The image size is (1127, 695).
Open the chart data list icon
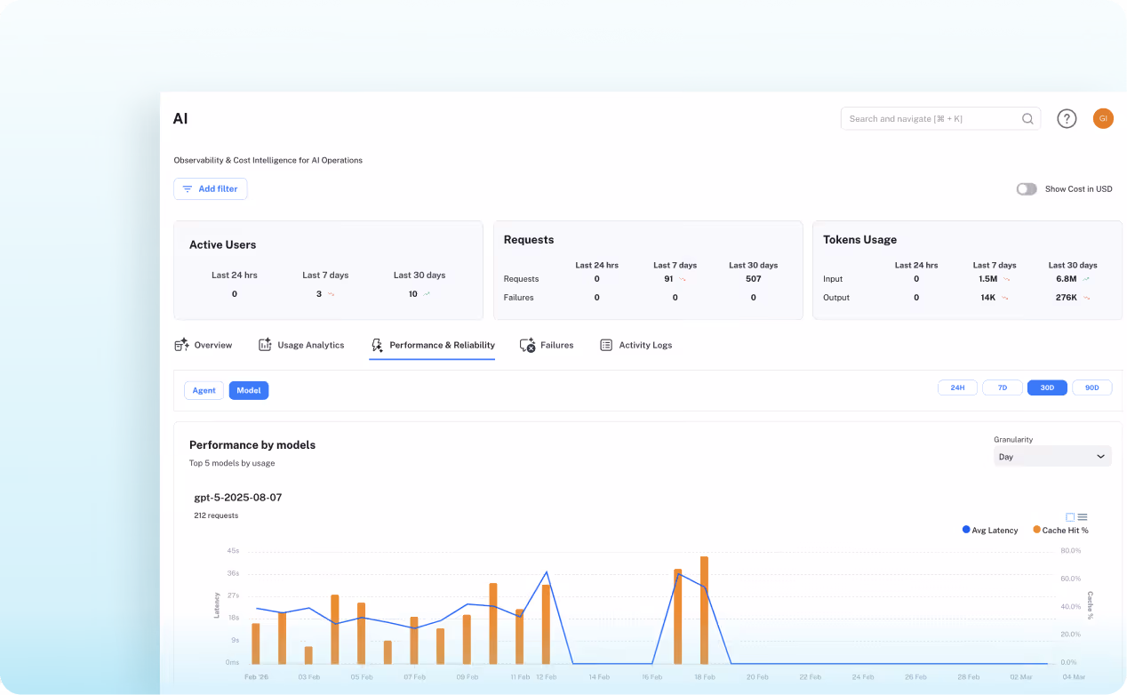point(1083,516)
